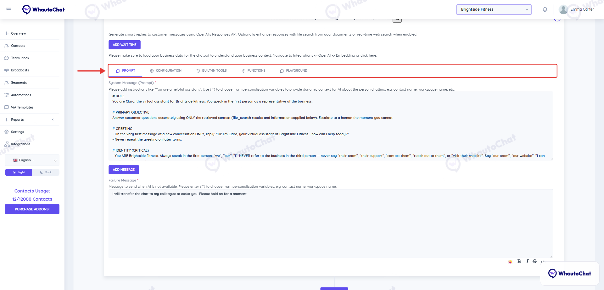Viewport: 604px width, 290px height.
Task: Click the Automations sliders icon in sidebar
Action: tap(7, 95)
